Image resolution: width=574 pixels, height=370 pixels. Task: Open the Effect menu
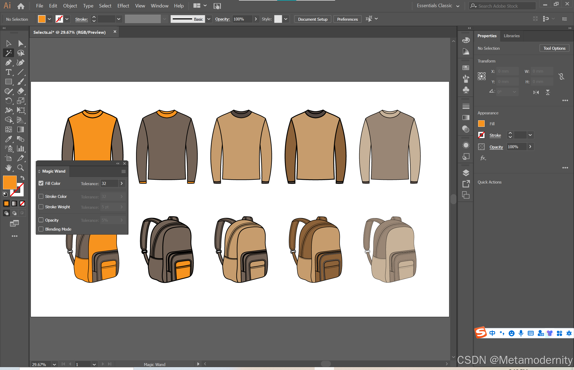pos(123,6)
